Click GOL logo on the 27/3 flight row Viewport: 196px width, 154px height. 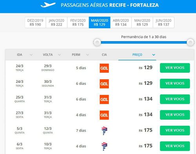(x=104, y=115)
